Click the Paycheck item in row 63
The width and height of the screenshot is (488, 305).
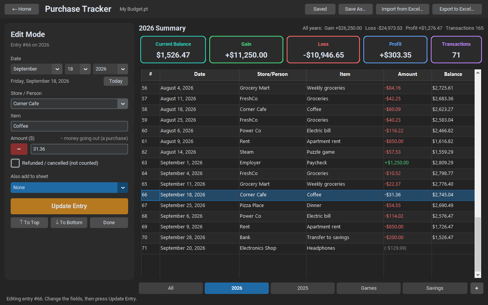point(345,163)
